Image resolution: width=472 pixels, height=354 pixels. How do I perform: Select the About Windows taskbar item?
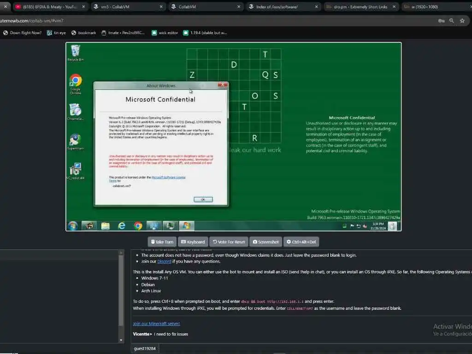click(x=187, y=226)
